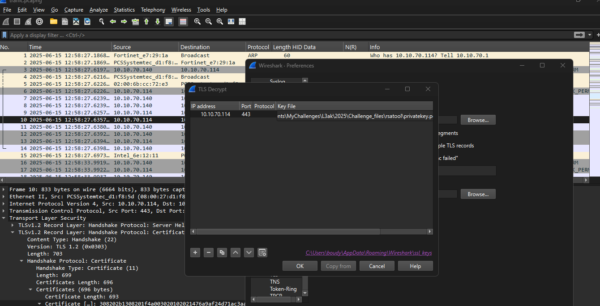
Task: Reset text to normal size
Action: [x=220, y=21]
